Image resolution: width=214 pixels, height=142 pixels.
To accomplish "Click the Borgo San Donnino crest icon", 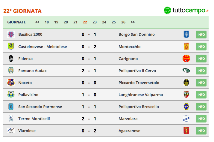I will 186,34.
